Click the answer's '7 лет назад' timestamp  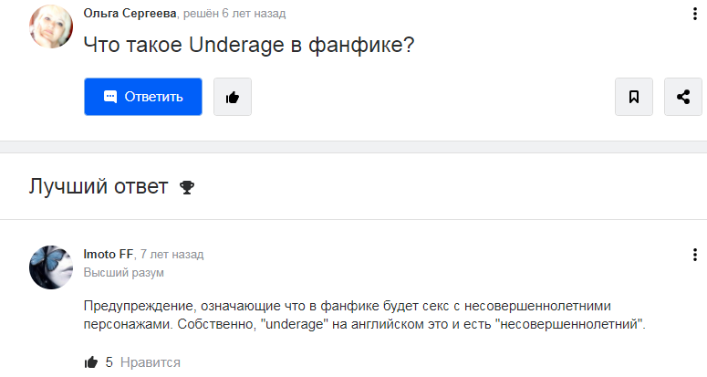172,254
